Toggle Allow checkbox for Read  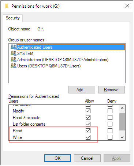click(88, 131)
